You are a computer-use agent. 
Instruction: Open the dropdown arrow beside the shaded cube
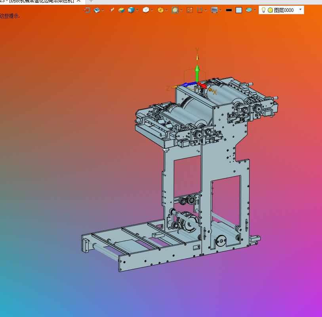(x=137, y=10)
